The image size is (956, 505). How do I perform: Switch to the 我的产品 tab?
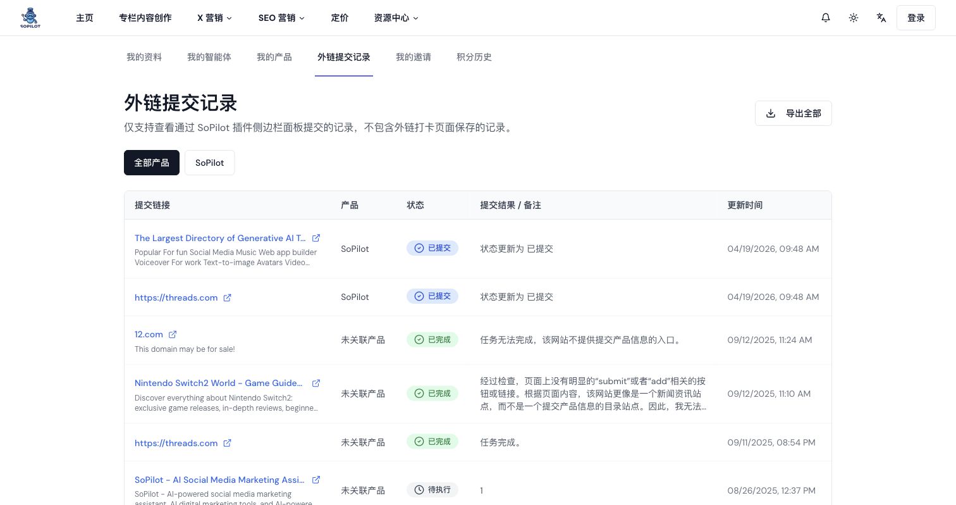tap(274, 57)
